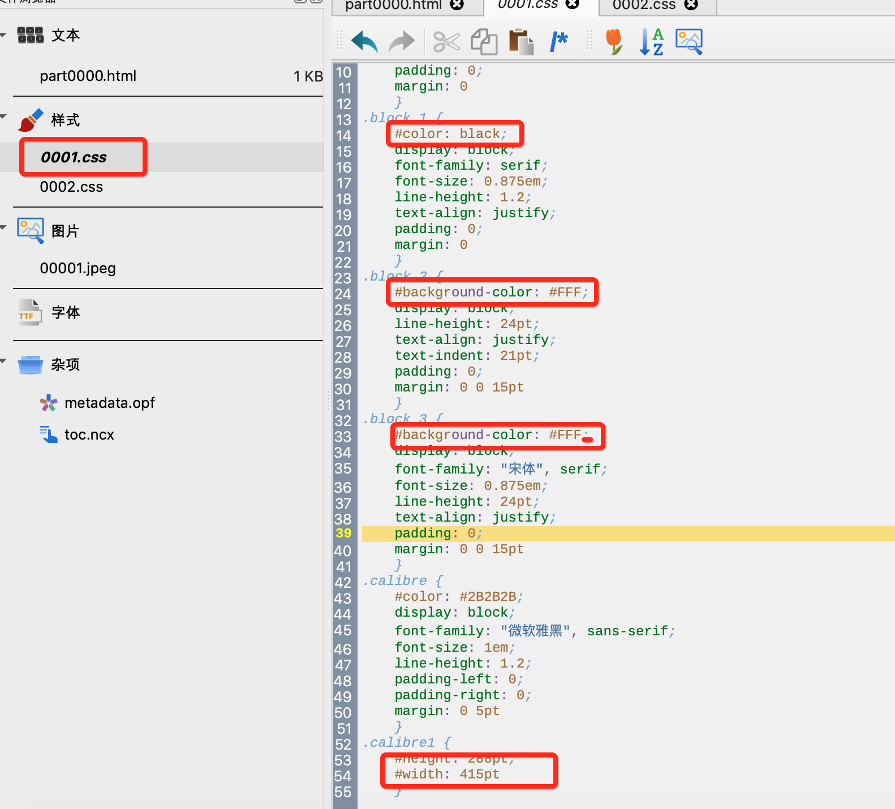The image size is (895, 809).
Task: Click line 24 '#background-color: #FFF;'
Action: pyautogui.click(x=491, y=292)
